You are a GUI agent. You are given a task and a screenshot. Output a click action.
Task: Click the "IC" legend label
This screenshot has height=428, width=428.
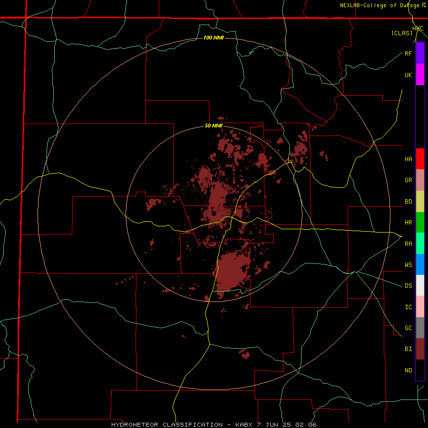pos(408,307)
